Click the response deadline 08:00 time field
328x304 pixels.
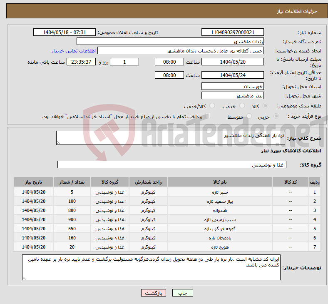[x=169, y=62]
